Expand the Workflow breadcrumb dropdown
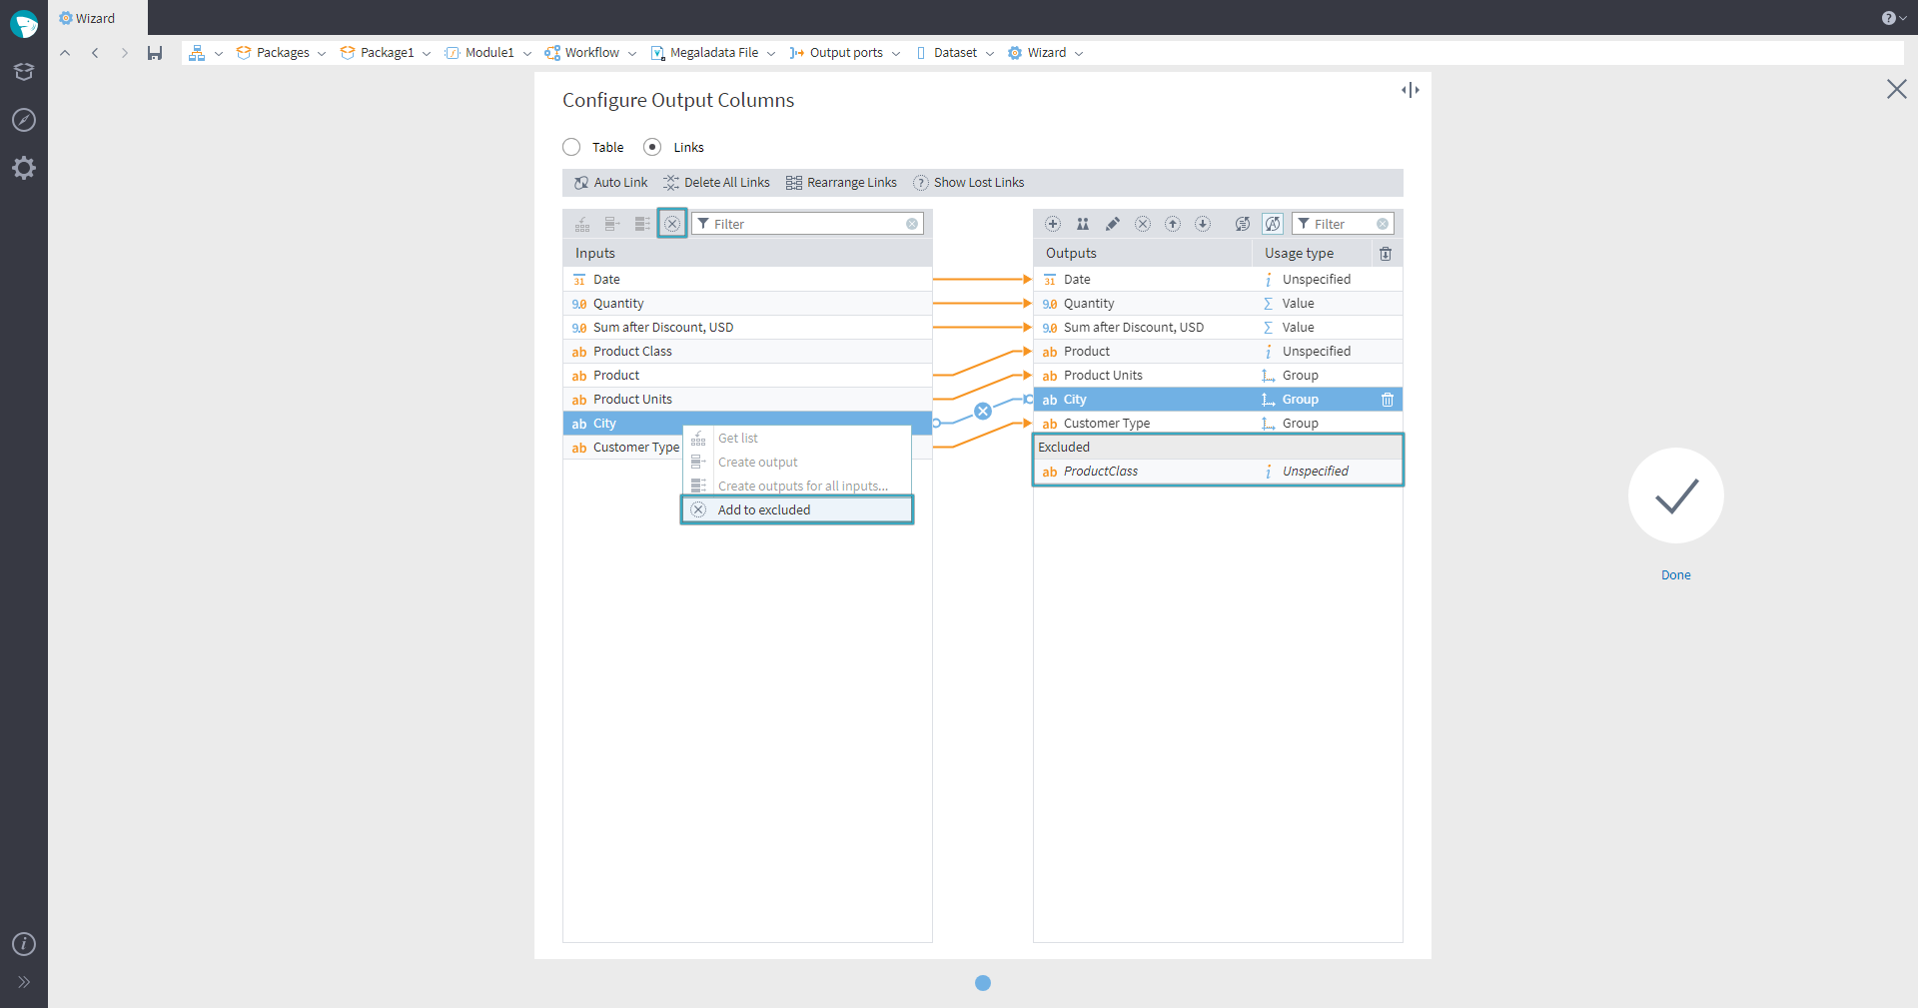This screenshot has width=1918, height=1008. point(632,54)
